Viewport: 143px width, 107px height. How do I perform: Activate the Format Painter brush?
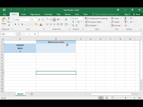[x=9, y=25]
